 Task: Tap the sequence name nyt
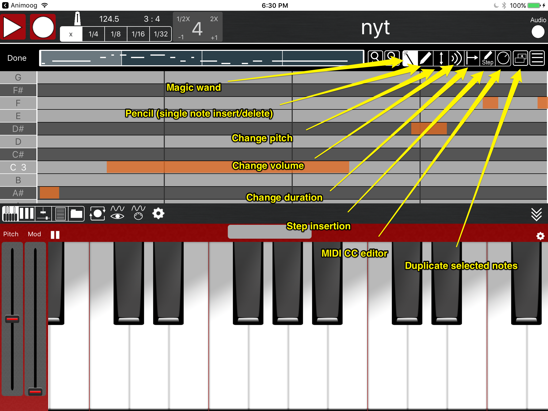[375, 28]
